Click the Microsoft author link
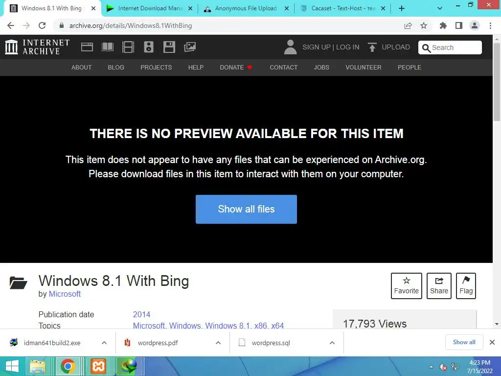The width and height of the screenshot is (501, 376). (65, 294)
